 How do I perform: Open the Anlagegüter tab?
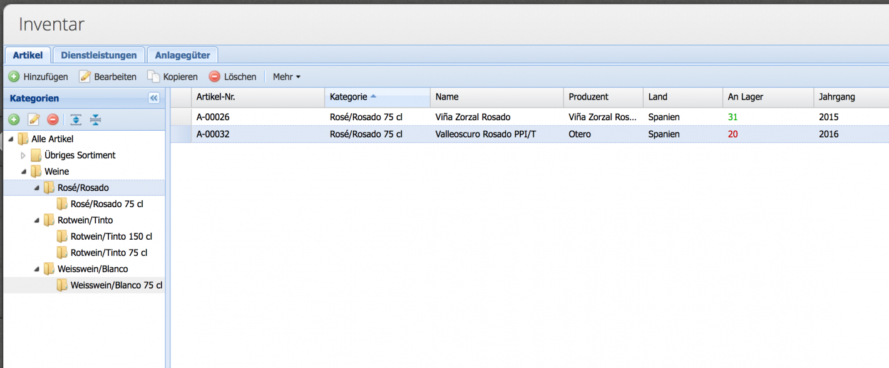(182, 55)
